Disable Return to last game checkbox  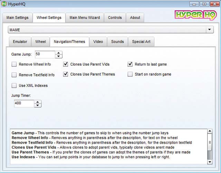(130, 64)
